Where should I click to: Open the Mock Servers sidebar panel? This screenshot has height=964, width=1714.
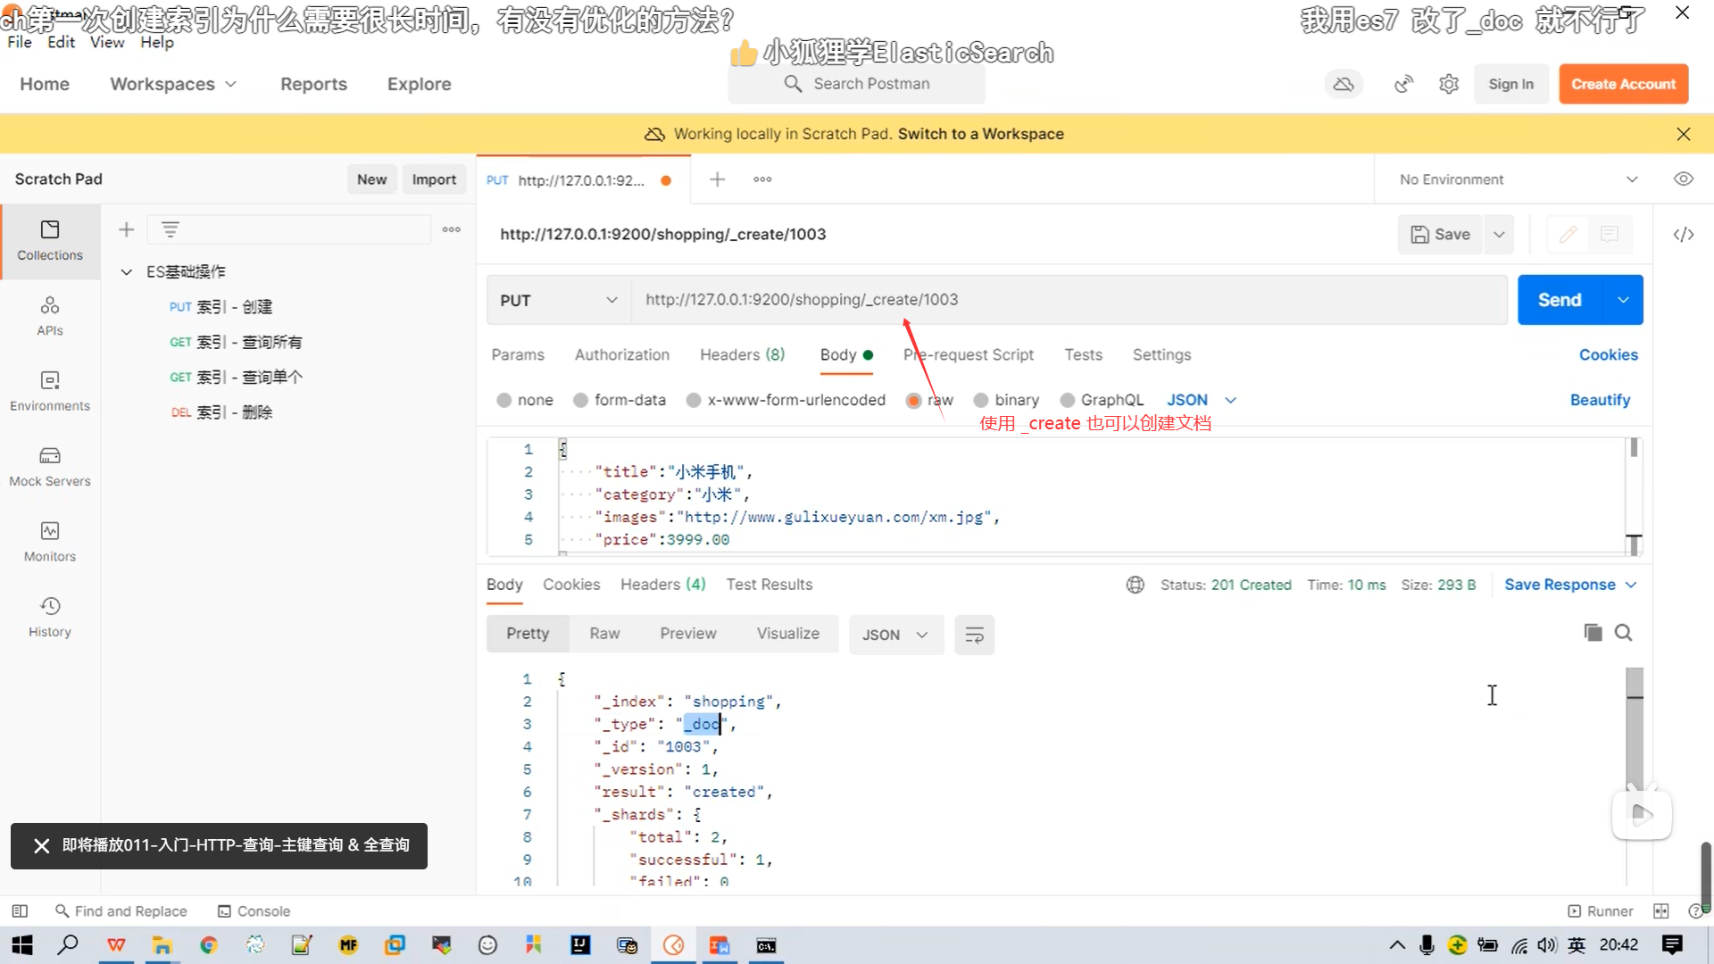pos(50,466)
